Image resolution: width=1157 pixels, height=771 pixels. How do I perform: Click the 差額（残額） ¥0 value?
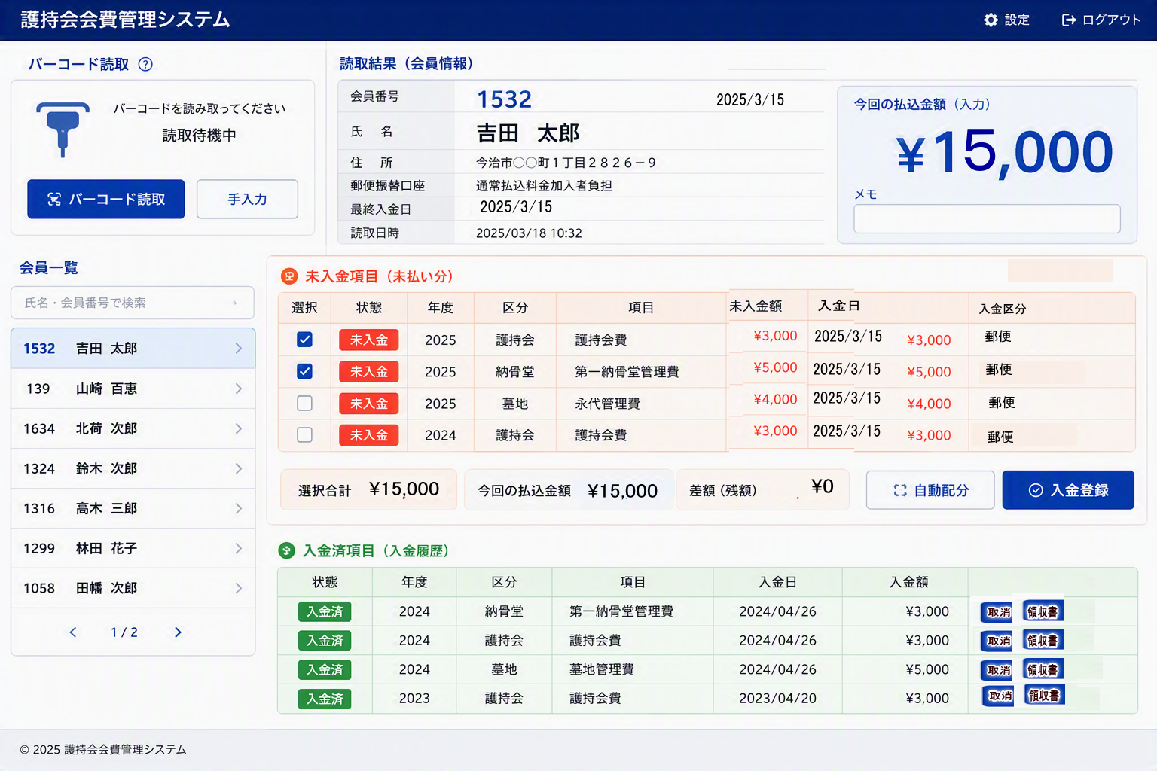823,486
